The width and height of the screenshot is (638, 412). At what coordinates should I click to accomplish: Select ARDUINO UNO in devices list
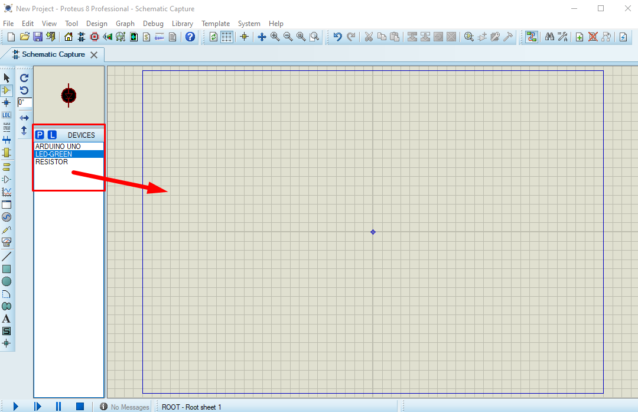(x=69, y=146)
